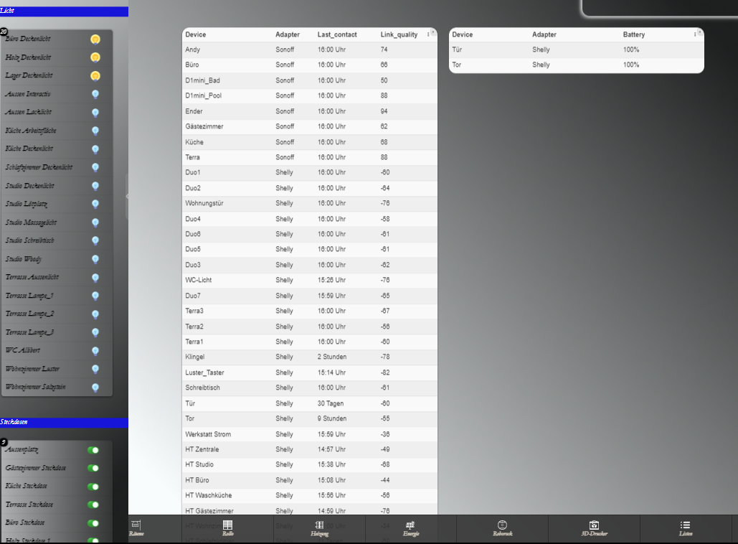738x544 pixels.
Task: Click the Holz Deckenlicht lit bulb
Action: click(x=95, y=57)
